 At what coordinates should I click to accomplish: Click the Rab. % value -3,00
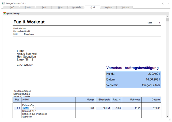118,108
